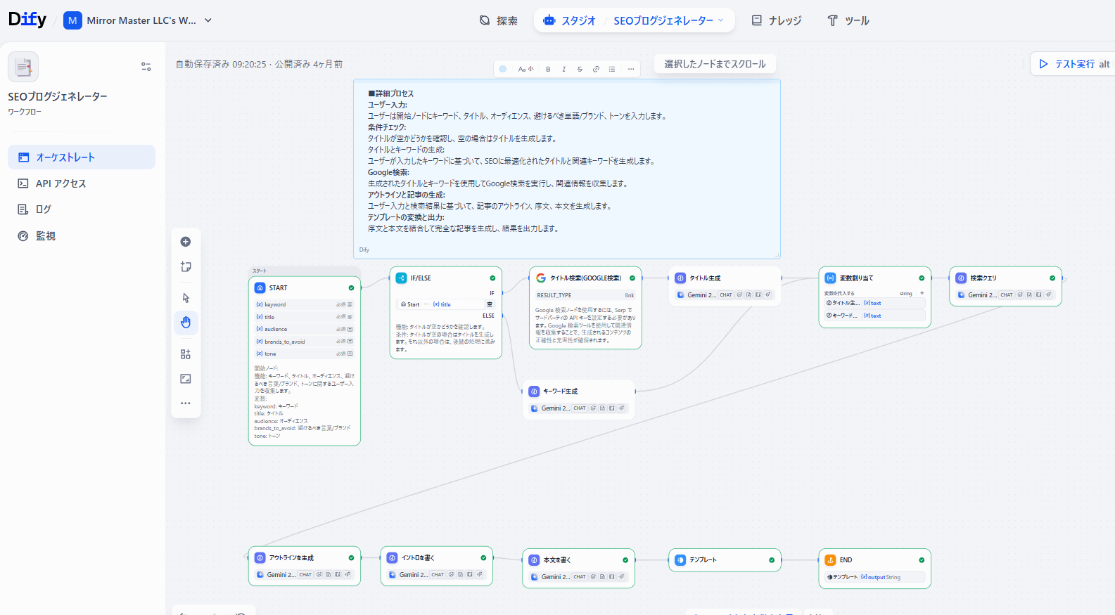Toggle strikethrough in note toolbar
This screenshot has height=615, width=1115.
tap(580, 69)
